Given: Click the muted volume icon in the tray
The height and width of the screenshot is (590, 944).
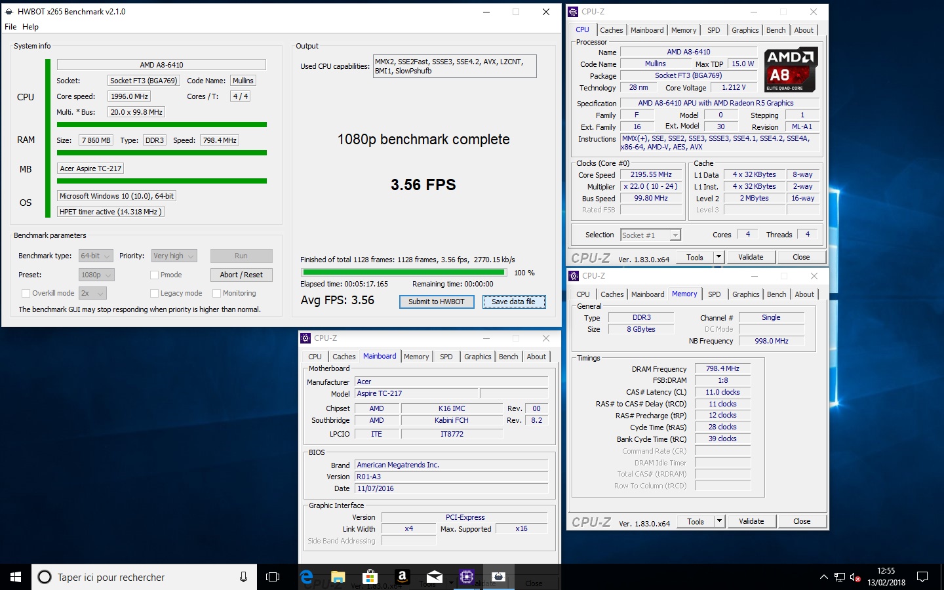Looking at the screenshot, I should 855,577.
